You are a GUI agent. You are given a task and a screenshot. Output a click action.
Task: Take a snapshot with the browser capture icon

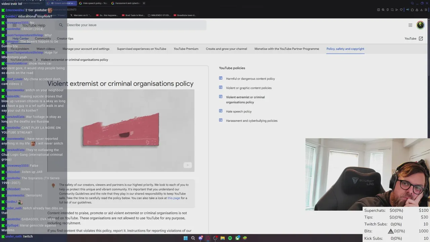[x=392, y=10]
